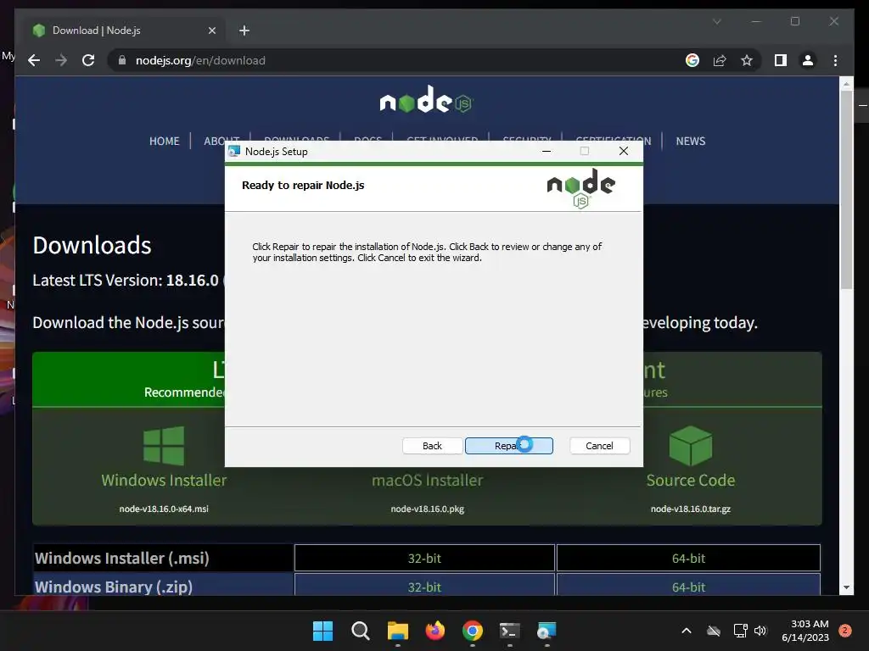Click the Node.js Setup title bar icon
This screenshot has height=651, width=869.
[234, 151]
